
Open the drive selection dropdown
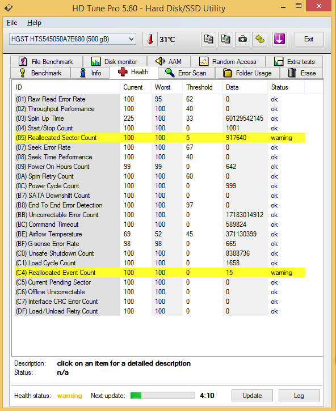coord(73,39)
